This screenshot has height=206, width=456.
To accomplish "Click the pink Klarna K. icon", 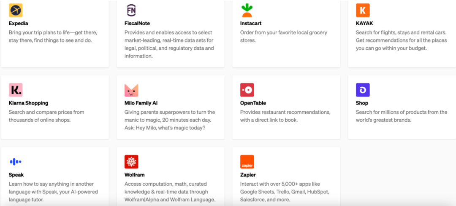I will coord(16,90).
